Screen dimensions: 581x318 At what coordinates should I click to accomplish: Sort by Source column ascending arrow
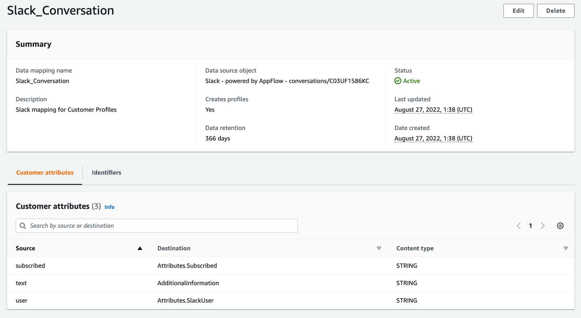click(140, 248)
